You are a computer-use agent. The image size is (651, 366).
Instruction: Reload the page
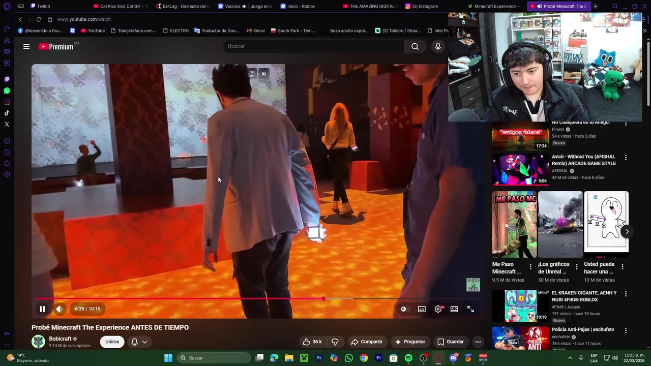[38, 19]
